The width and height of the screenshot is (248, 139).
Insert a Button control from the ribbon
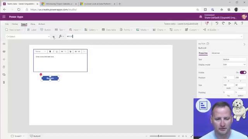[x=46, y=30]
